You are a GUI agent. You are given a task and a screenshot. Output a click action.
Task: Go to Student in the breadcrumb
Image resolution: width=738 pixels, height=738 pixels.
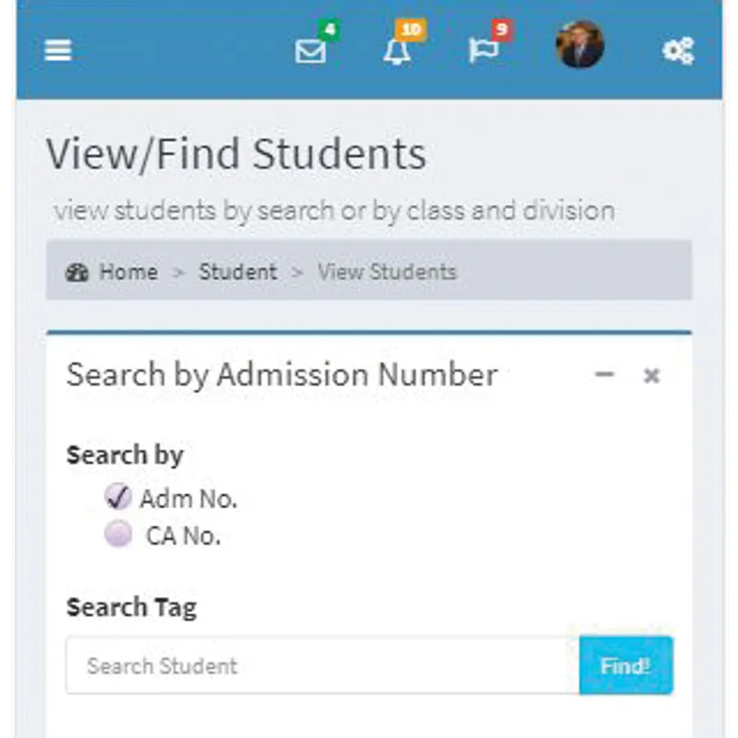(x=238, y=272)
